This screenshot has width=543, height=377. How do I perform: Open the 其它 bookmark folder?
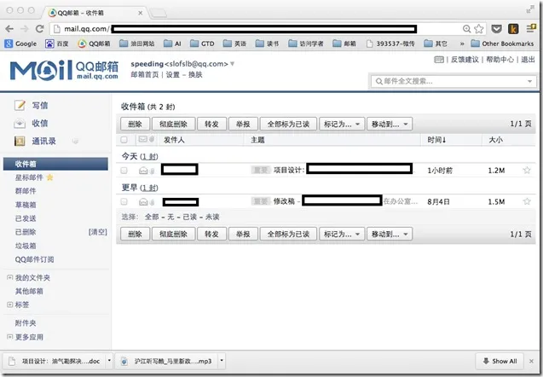tap(436, 43)
